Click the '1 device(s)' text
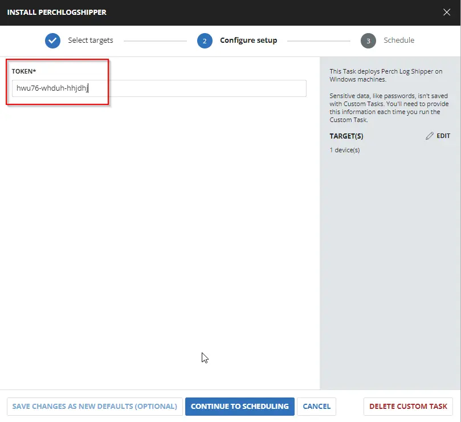 click(345, 150)
